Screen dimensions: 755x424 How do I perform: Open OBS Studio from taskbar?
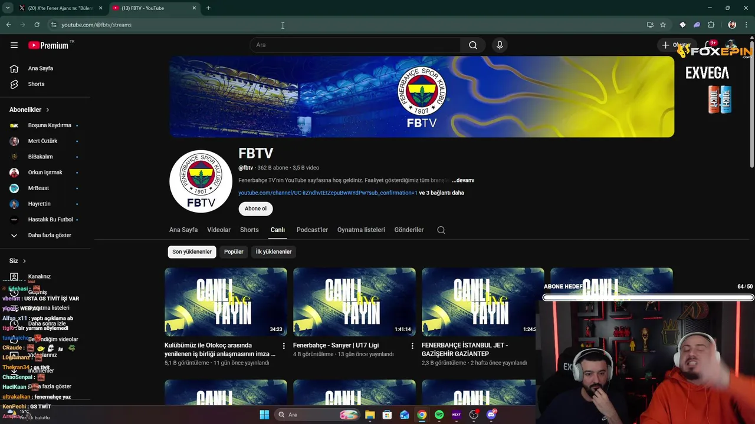(474, 415)
